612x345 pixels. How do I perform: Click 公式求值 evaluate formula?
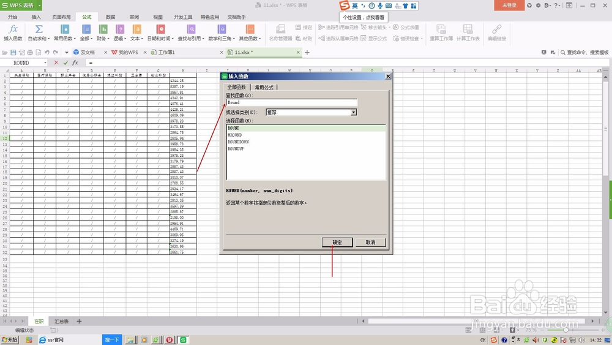point(406,28)
